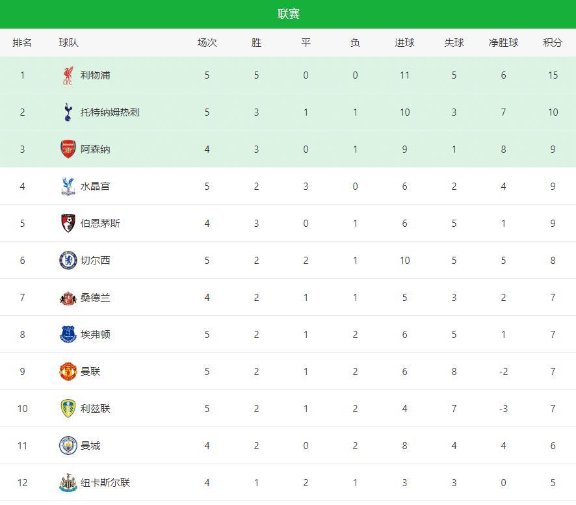Image resolution: width=576 pixels, height=505 pixels.
Task: Click the Manchester City crest icon
Action: [x=68, y=446]
